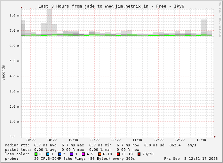Click the 3.0 m y-axis label

pyautogui.click(x=14, y=91)
